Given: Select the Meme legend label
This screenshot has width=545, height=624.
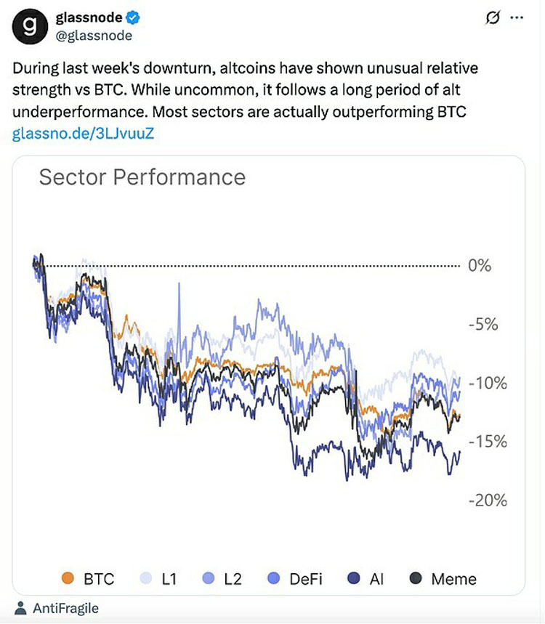Looking at the screenshot, I should pos(454,579).
